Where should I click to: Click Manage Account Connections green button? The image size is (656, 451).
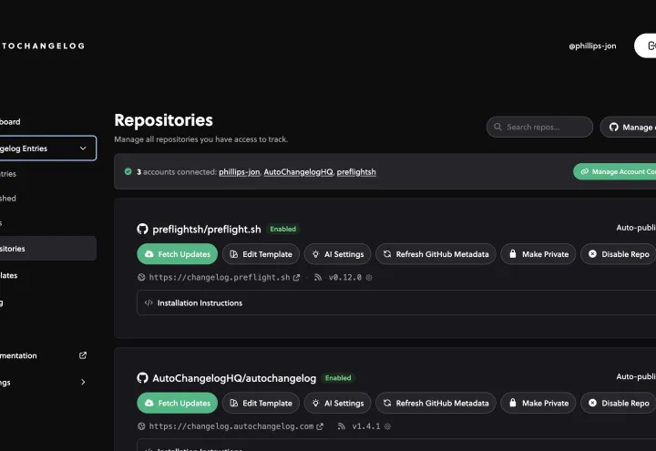tap(615, 171)
